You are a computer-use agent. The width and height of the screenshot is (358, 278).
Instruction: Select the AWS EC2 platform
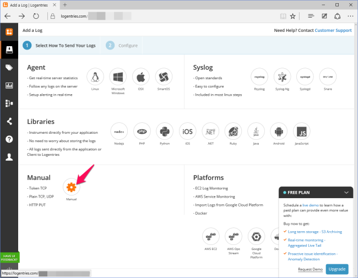pyautogui.click(x=211, y=237)
